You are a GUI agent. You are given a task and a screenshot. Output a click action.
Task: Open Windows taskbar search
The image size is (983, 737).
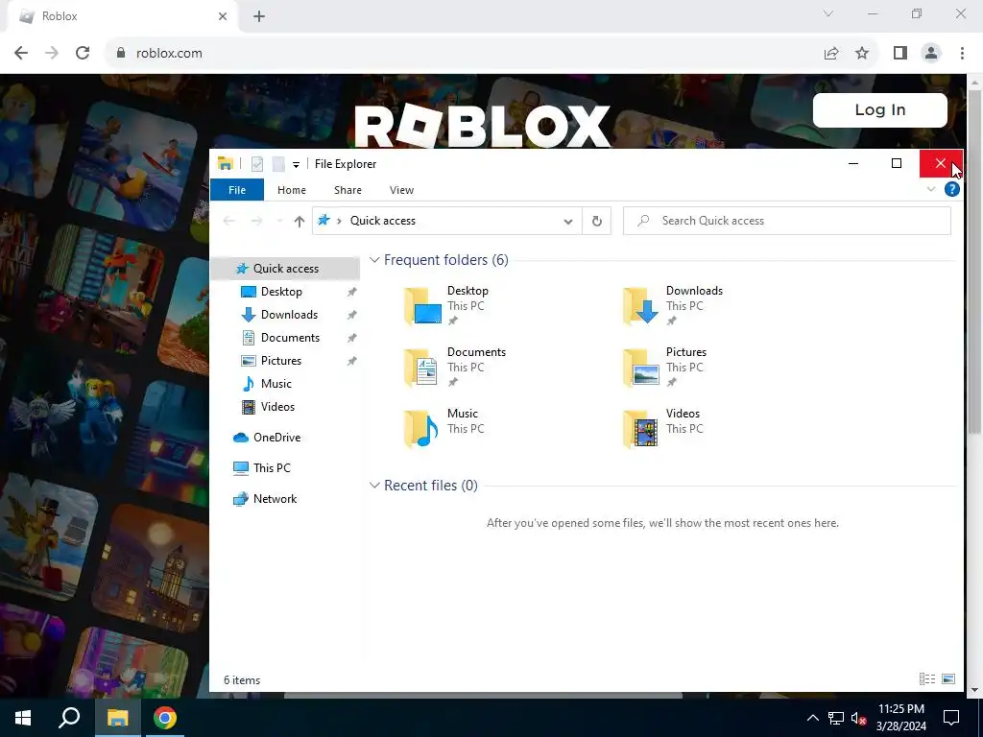(x=69, y=718)
